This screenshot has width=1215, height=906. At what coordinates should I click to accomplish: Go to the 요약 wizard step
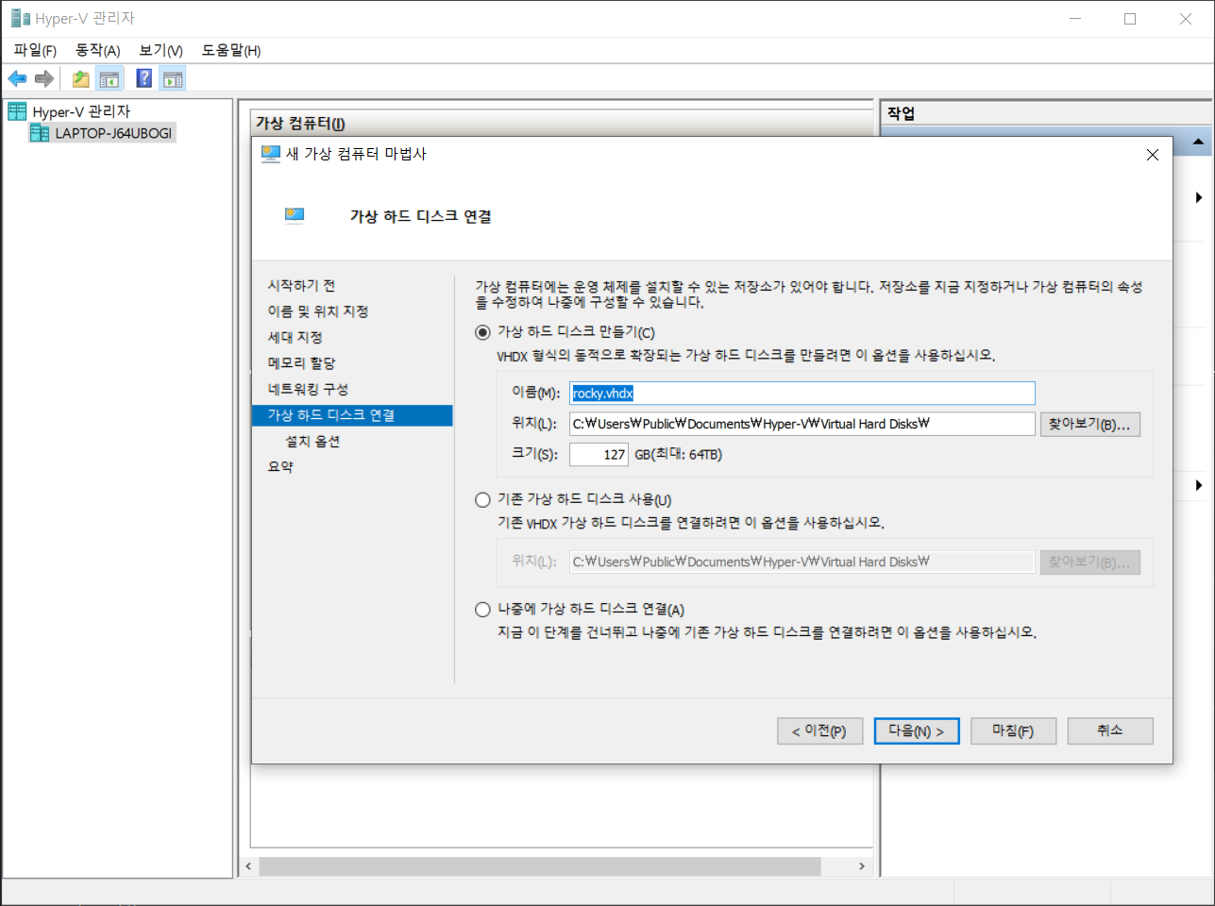click(280, 467)
